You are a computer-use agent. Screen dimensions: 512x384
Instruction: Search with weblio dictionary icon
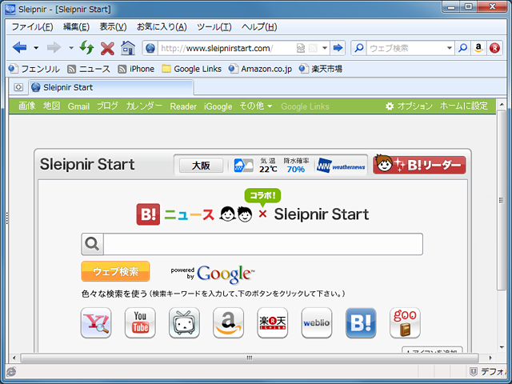pyautogui.click(x=317, y=322)
